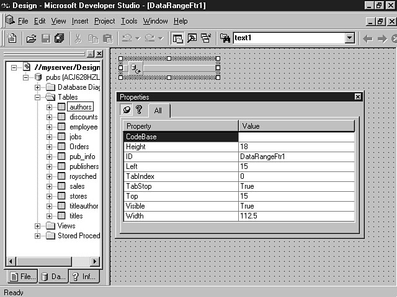The width and height of the screenshot is (397, 297).
Task: Click the help question mark in Properties
Action: click(139, 110)
